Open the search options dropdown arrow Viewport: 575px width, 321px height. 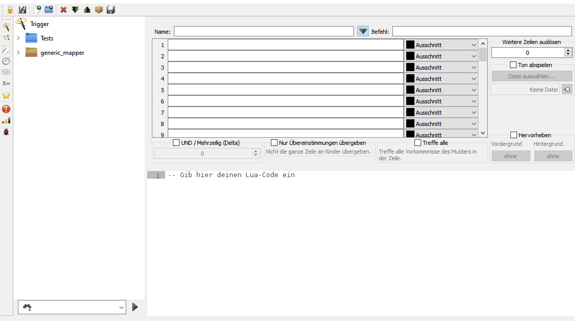pos(122,308)
